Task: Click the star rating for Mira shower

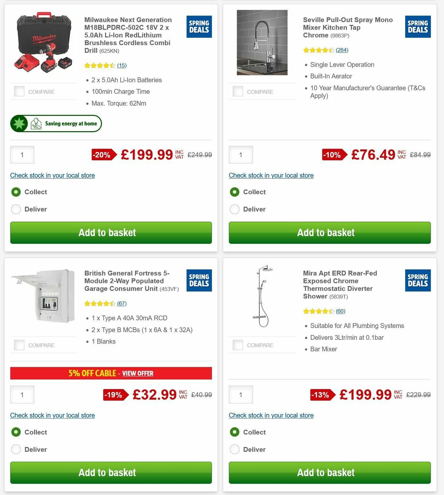Action: 319,311
